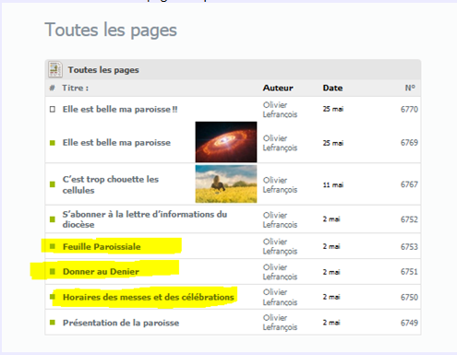Open the Donner au Denier page
Screen dimensions: 457x355
[x=101, y=272]
